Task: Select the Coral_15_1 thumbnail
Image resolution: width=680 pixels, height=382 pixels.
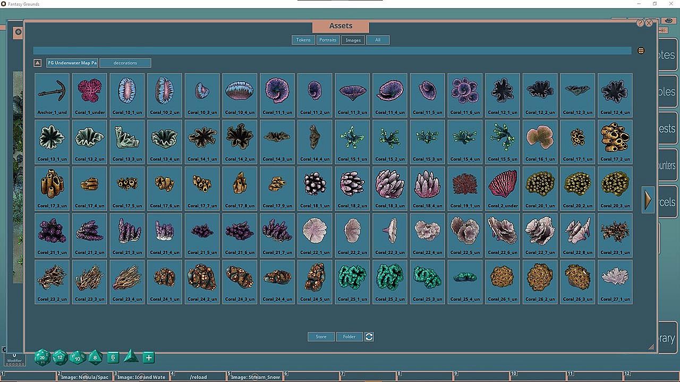Action: (x=352, y=142)
